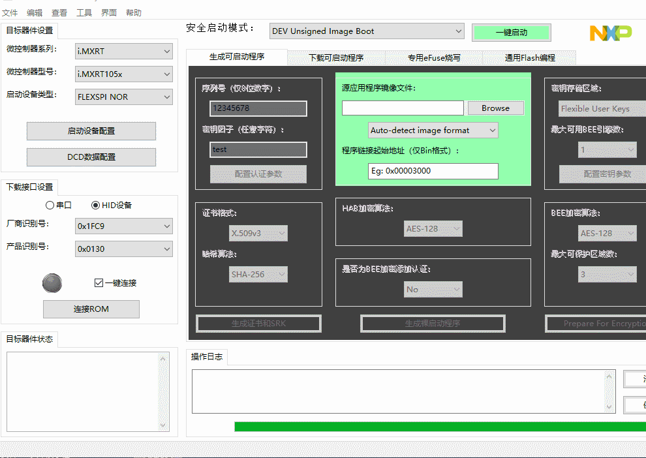Open the 最大可用BEE引擎数 dropdown
Screen dimensions: 646x458
coord(608,150)
